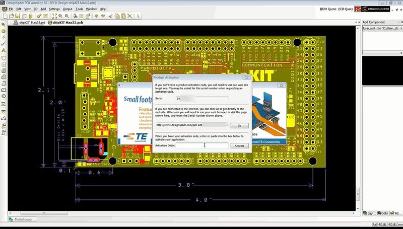403x229 pixels.
Task: Click the New document toolbar icon
Action: (x=5, y=16)
